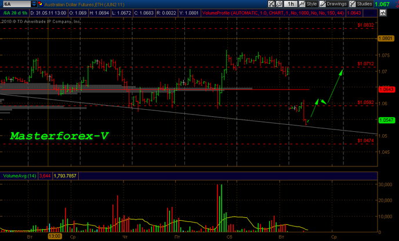Click the red 3,644 volume value

[x=45, y=176]
